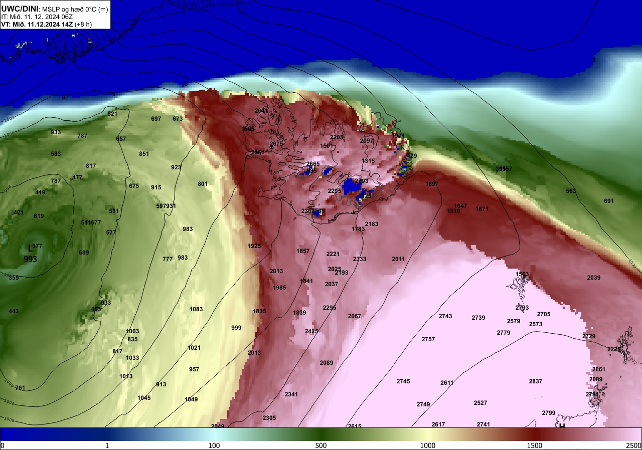Click the height value 821
The image size is (642, 450).
[113, 114]
